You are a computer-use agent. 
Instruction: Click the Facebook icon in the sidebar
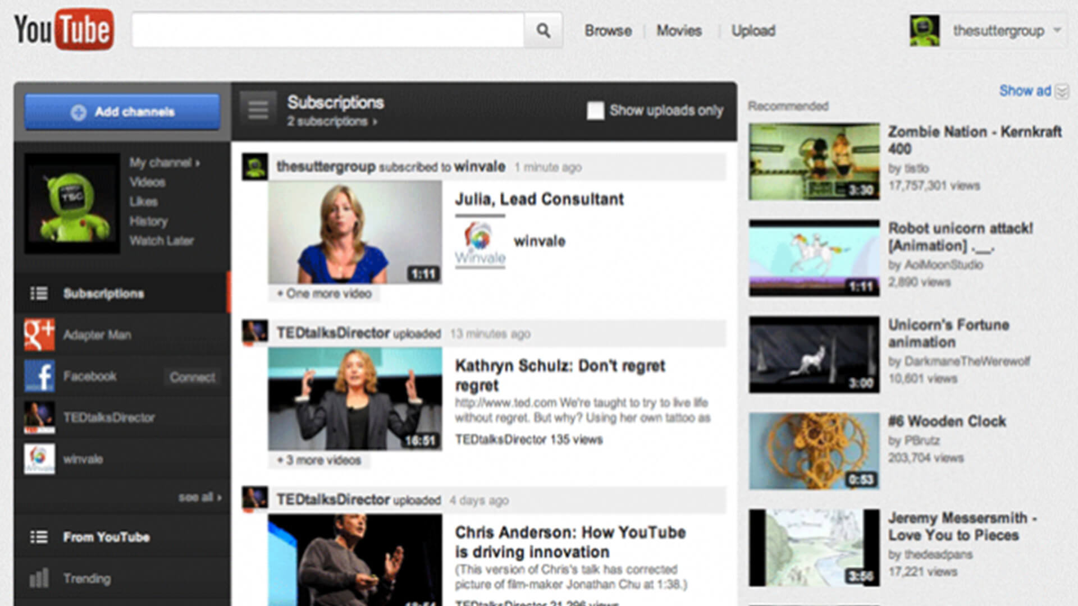click(39, 376)
